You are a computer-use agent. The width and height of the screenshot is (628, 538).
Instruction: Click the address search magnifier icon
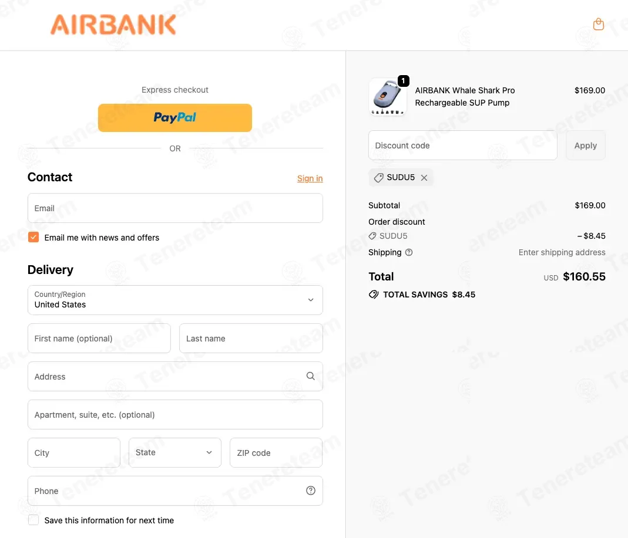click(x=310, y=376)
